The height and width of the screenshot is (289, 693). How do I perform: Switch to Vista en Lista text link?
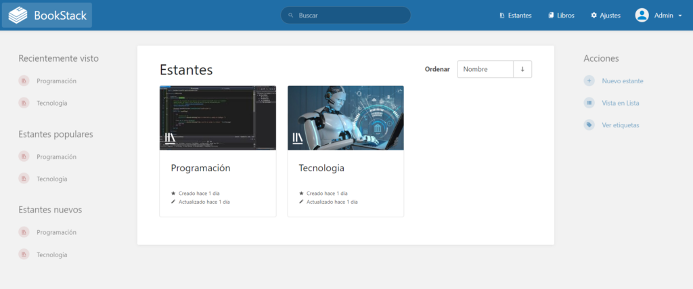coord(621,103)
